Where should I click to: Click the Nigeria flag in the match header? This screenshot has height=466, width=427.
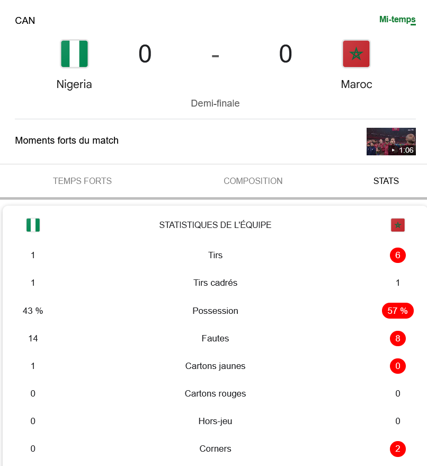click(74, 54)
